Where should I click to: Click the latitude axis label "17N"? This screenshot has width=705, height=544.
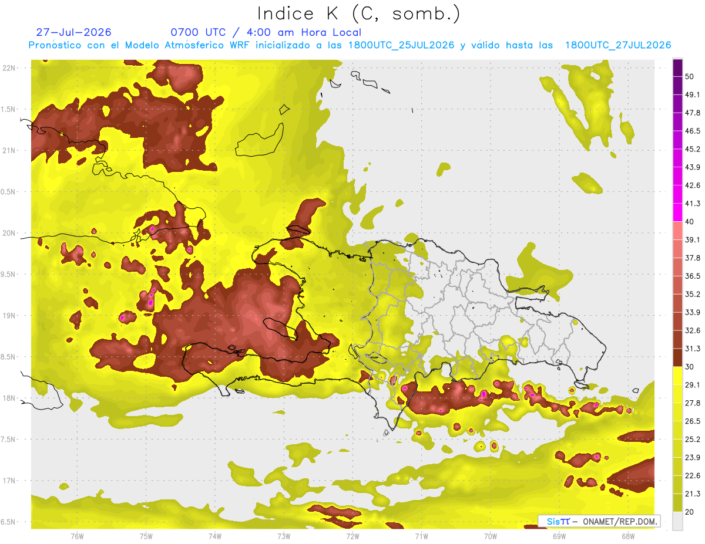click(9, 481)
